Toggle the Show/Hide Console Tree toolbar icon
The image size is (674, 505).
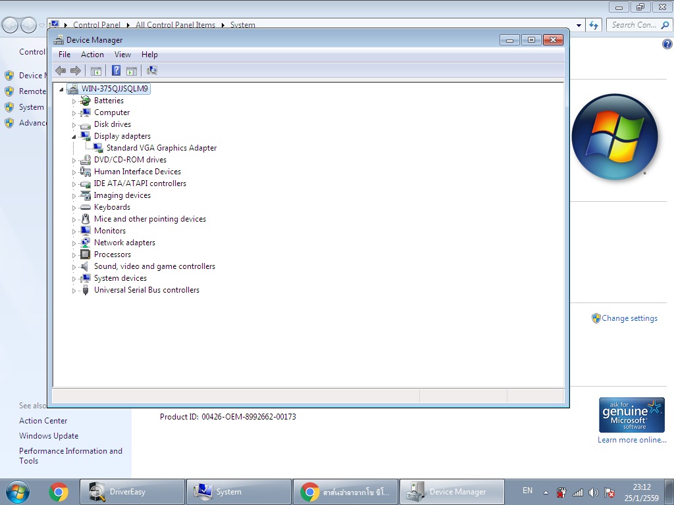96,70
